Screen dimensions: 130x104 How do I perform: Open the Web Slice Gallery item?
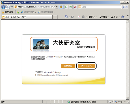pos(47,12)
